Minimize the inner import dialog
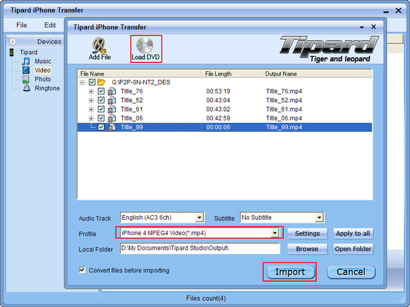Viewport: 410px width, 307px height. [x=361, y=27]
